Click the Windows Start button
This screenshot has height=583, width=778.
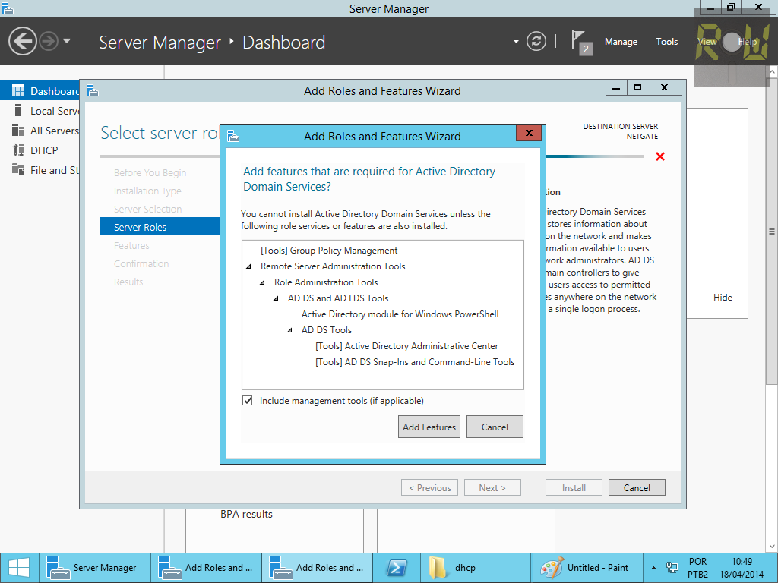pos(17,567)
